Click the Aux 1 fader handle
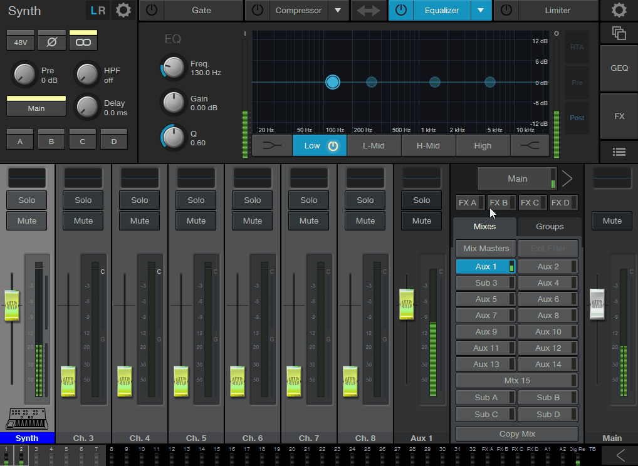638x466 pixels. click(407, 304)
